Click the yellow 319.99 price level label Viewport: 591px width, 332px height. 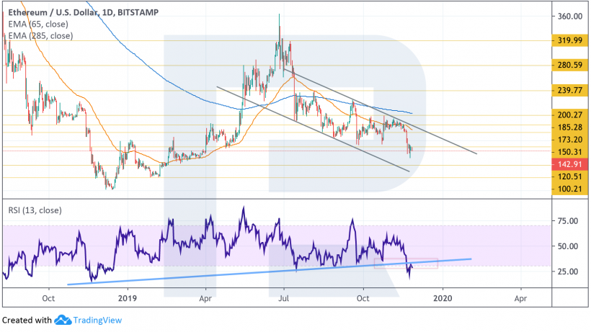coord(564,40)
